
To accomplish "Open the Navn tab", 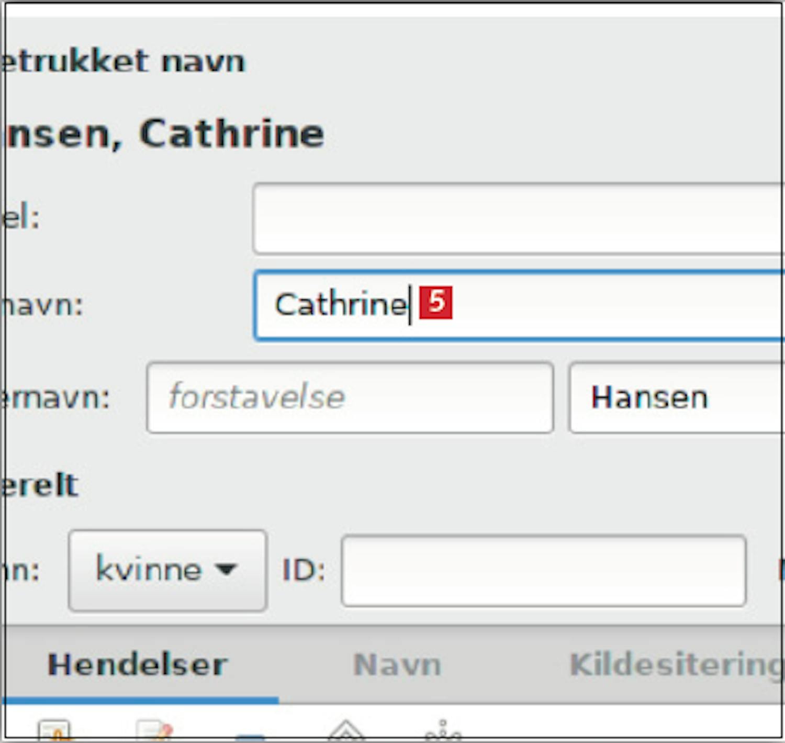I will pyautogui.click(x=397, y=665).
